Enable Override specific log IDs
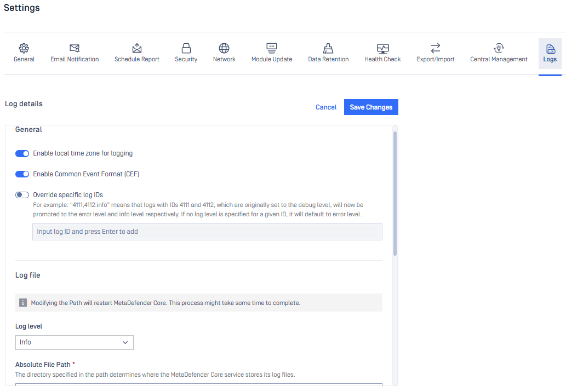 click(x=22, y=195)
